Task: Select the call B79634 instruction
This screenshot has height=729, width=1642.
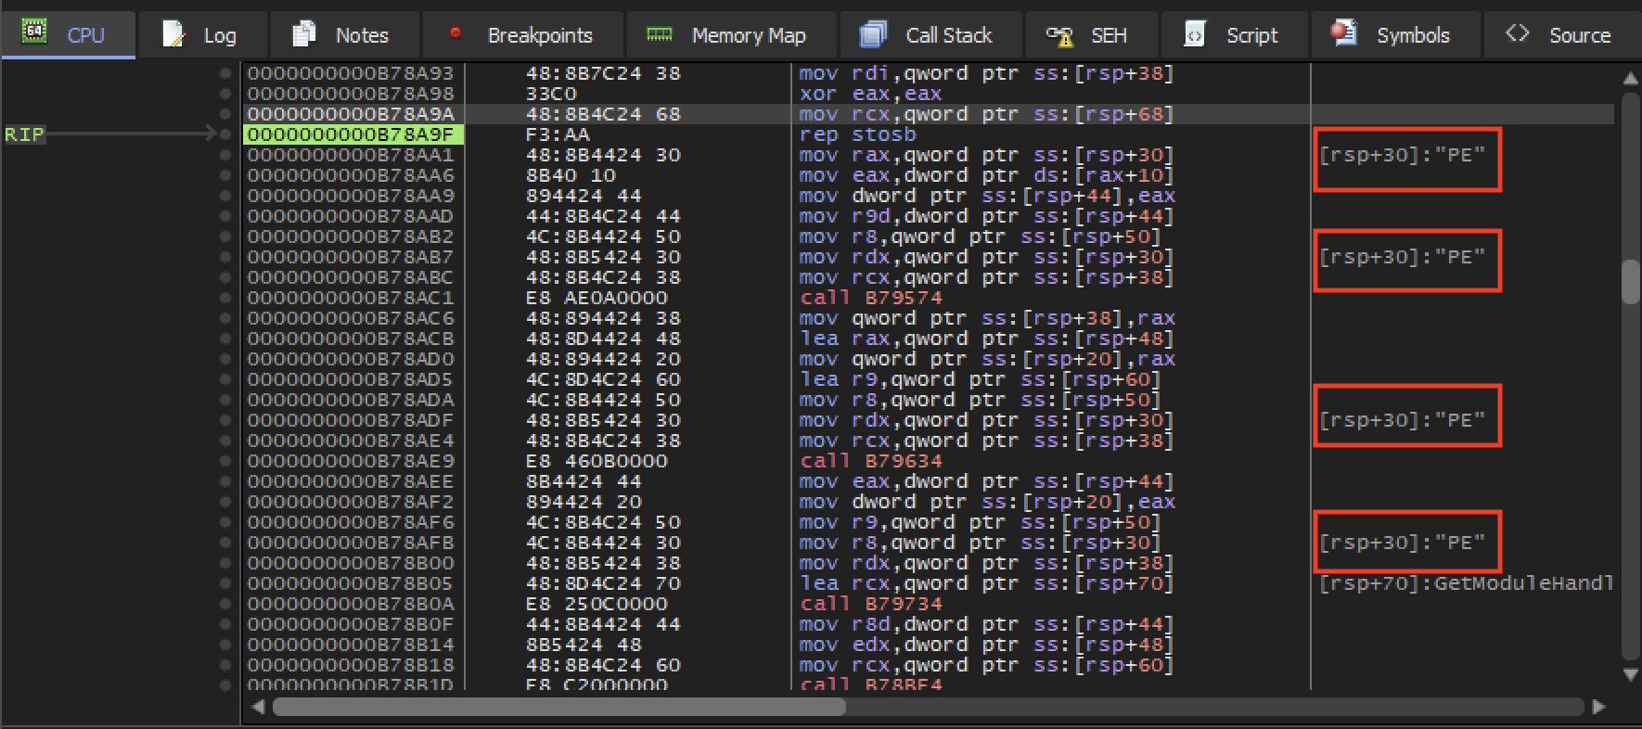Action: [870, 461]
